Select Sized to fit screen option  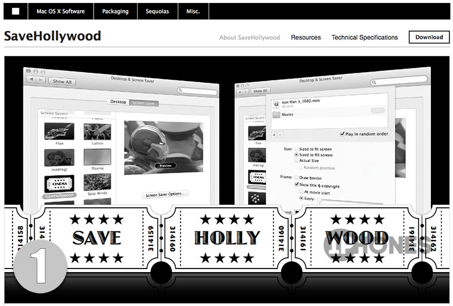pos(296,149)
